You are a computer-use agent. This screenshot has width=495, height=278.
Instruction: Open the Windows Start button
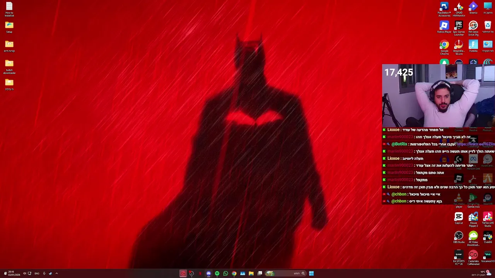[311, 273]
